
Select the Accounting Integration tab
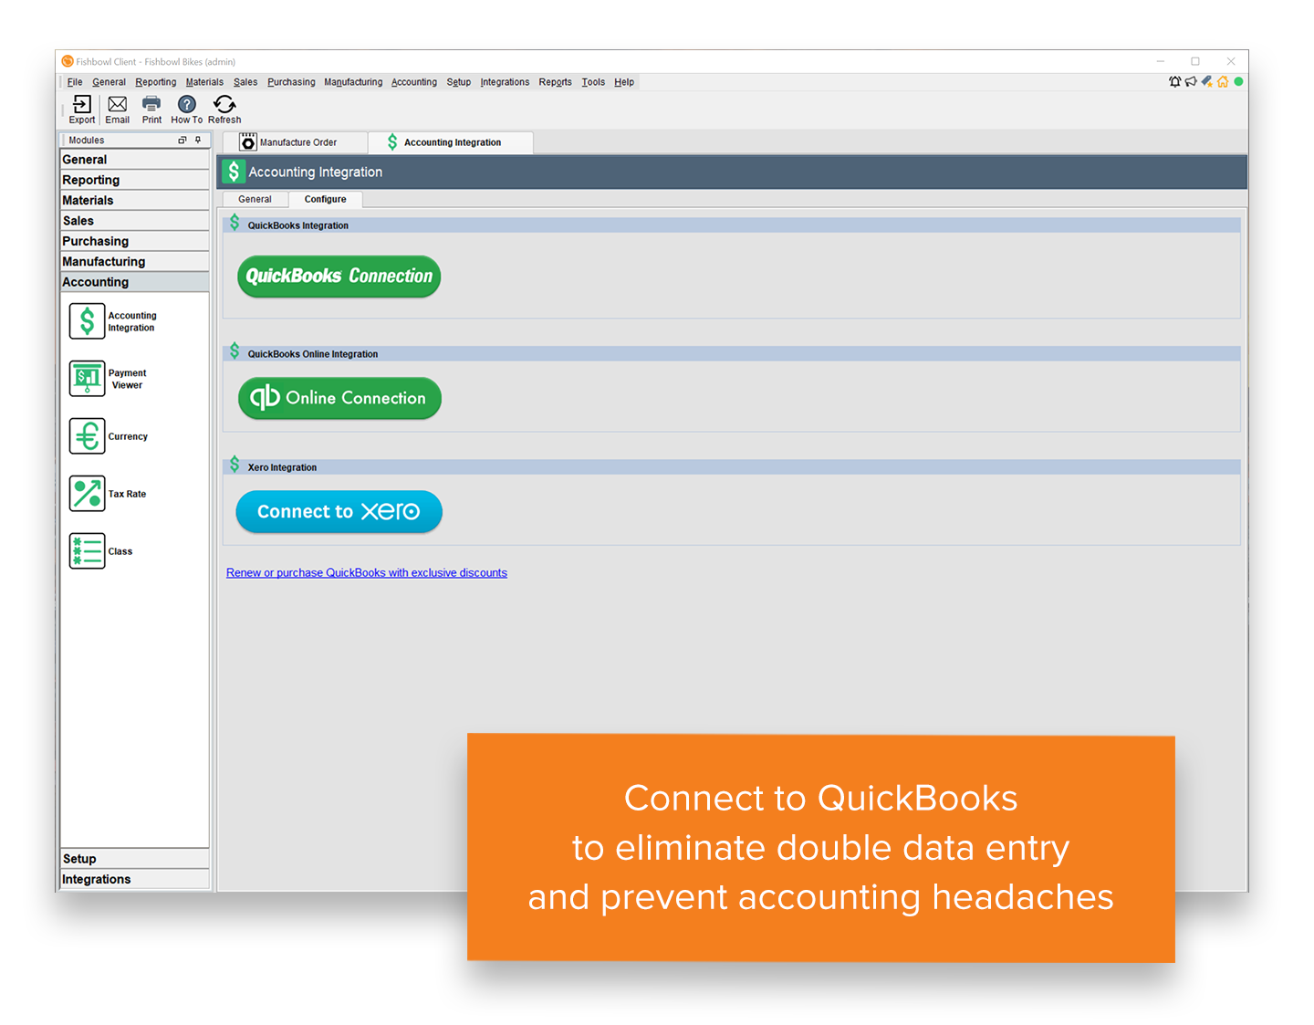pyautogui.click(x=451, y=142)
